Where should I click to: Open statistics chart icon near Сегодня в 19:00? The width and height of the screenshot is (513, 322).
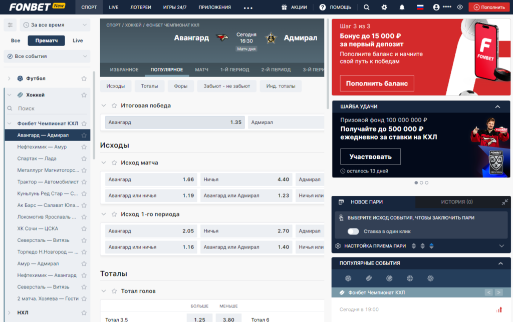click(x=499, y=309)
